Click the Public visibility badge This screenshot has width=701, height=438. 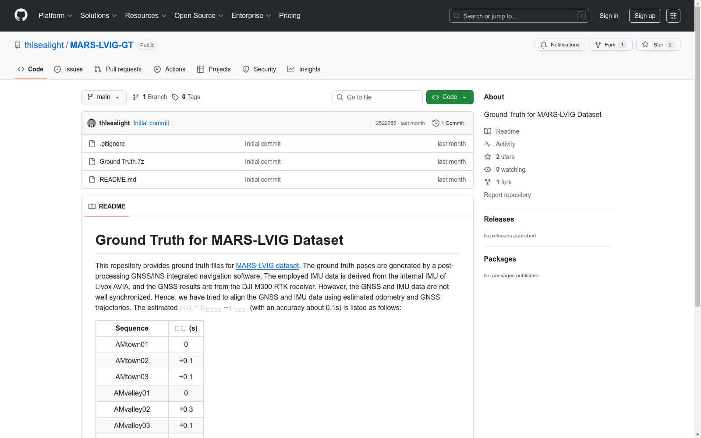(x=147, y=45)
